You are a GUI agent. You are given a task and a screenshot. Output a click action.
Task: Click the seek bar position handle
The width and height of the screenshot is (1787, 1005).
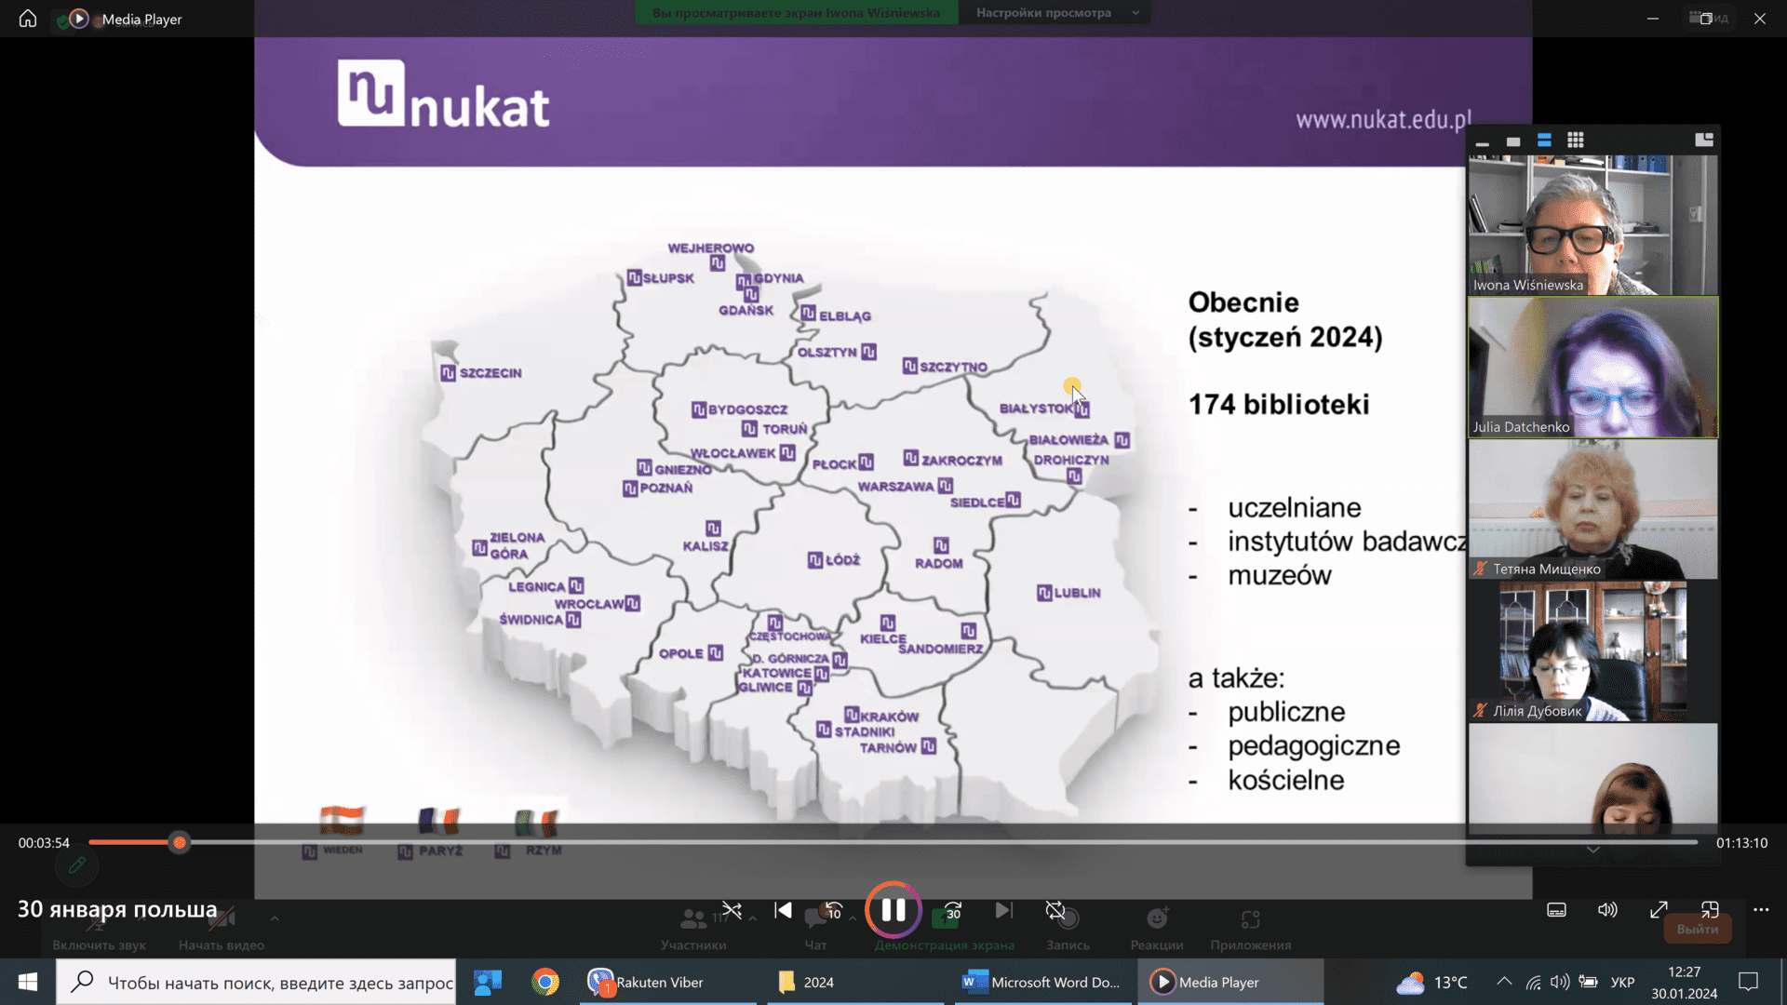click(x=180, y=843)
